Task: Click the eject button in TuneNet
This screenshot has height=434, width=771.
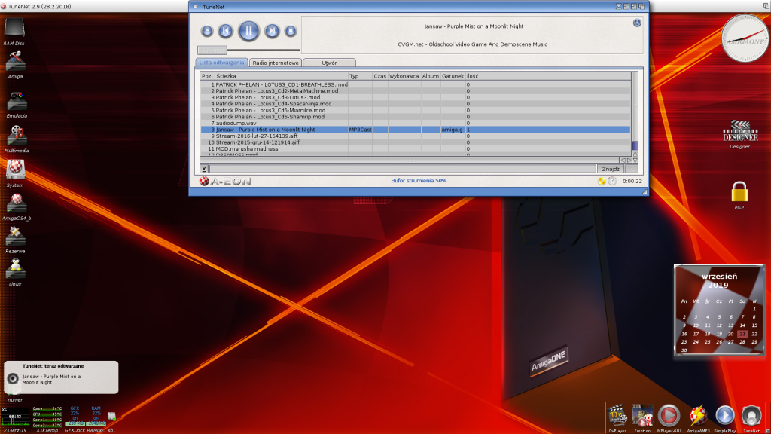Action: [x=207, y=31]
